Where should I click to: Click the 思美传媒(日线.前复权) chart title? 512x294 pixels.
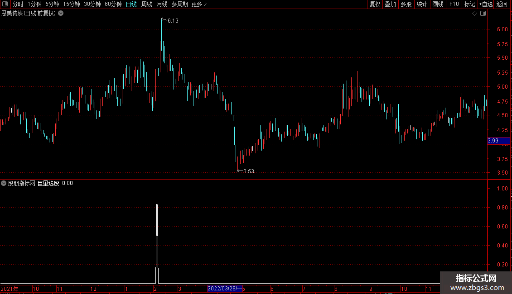point(29,14)
